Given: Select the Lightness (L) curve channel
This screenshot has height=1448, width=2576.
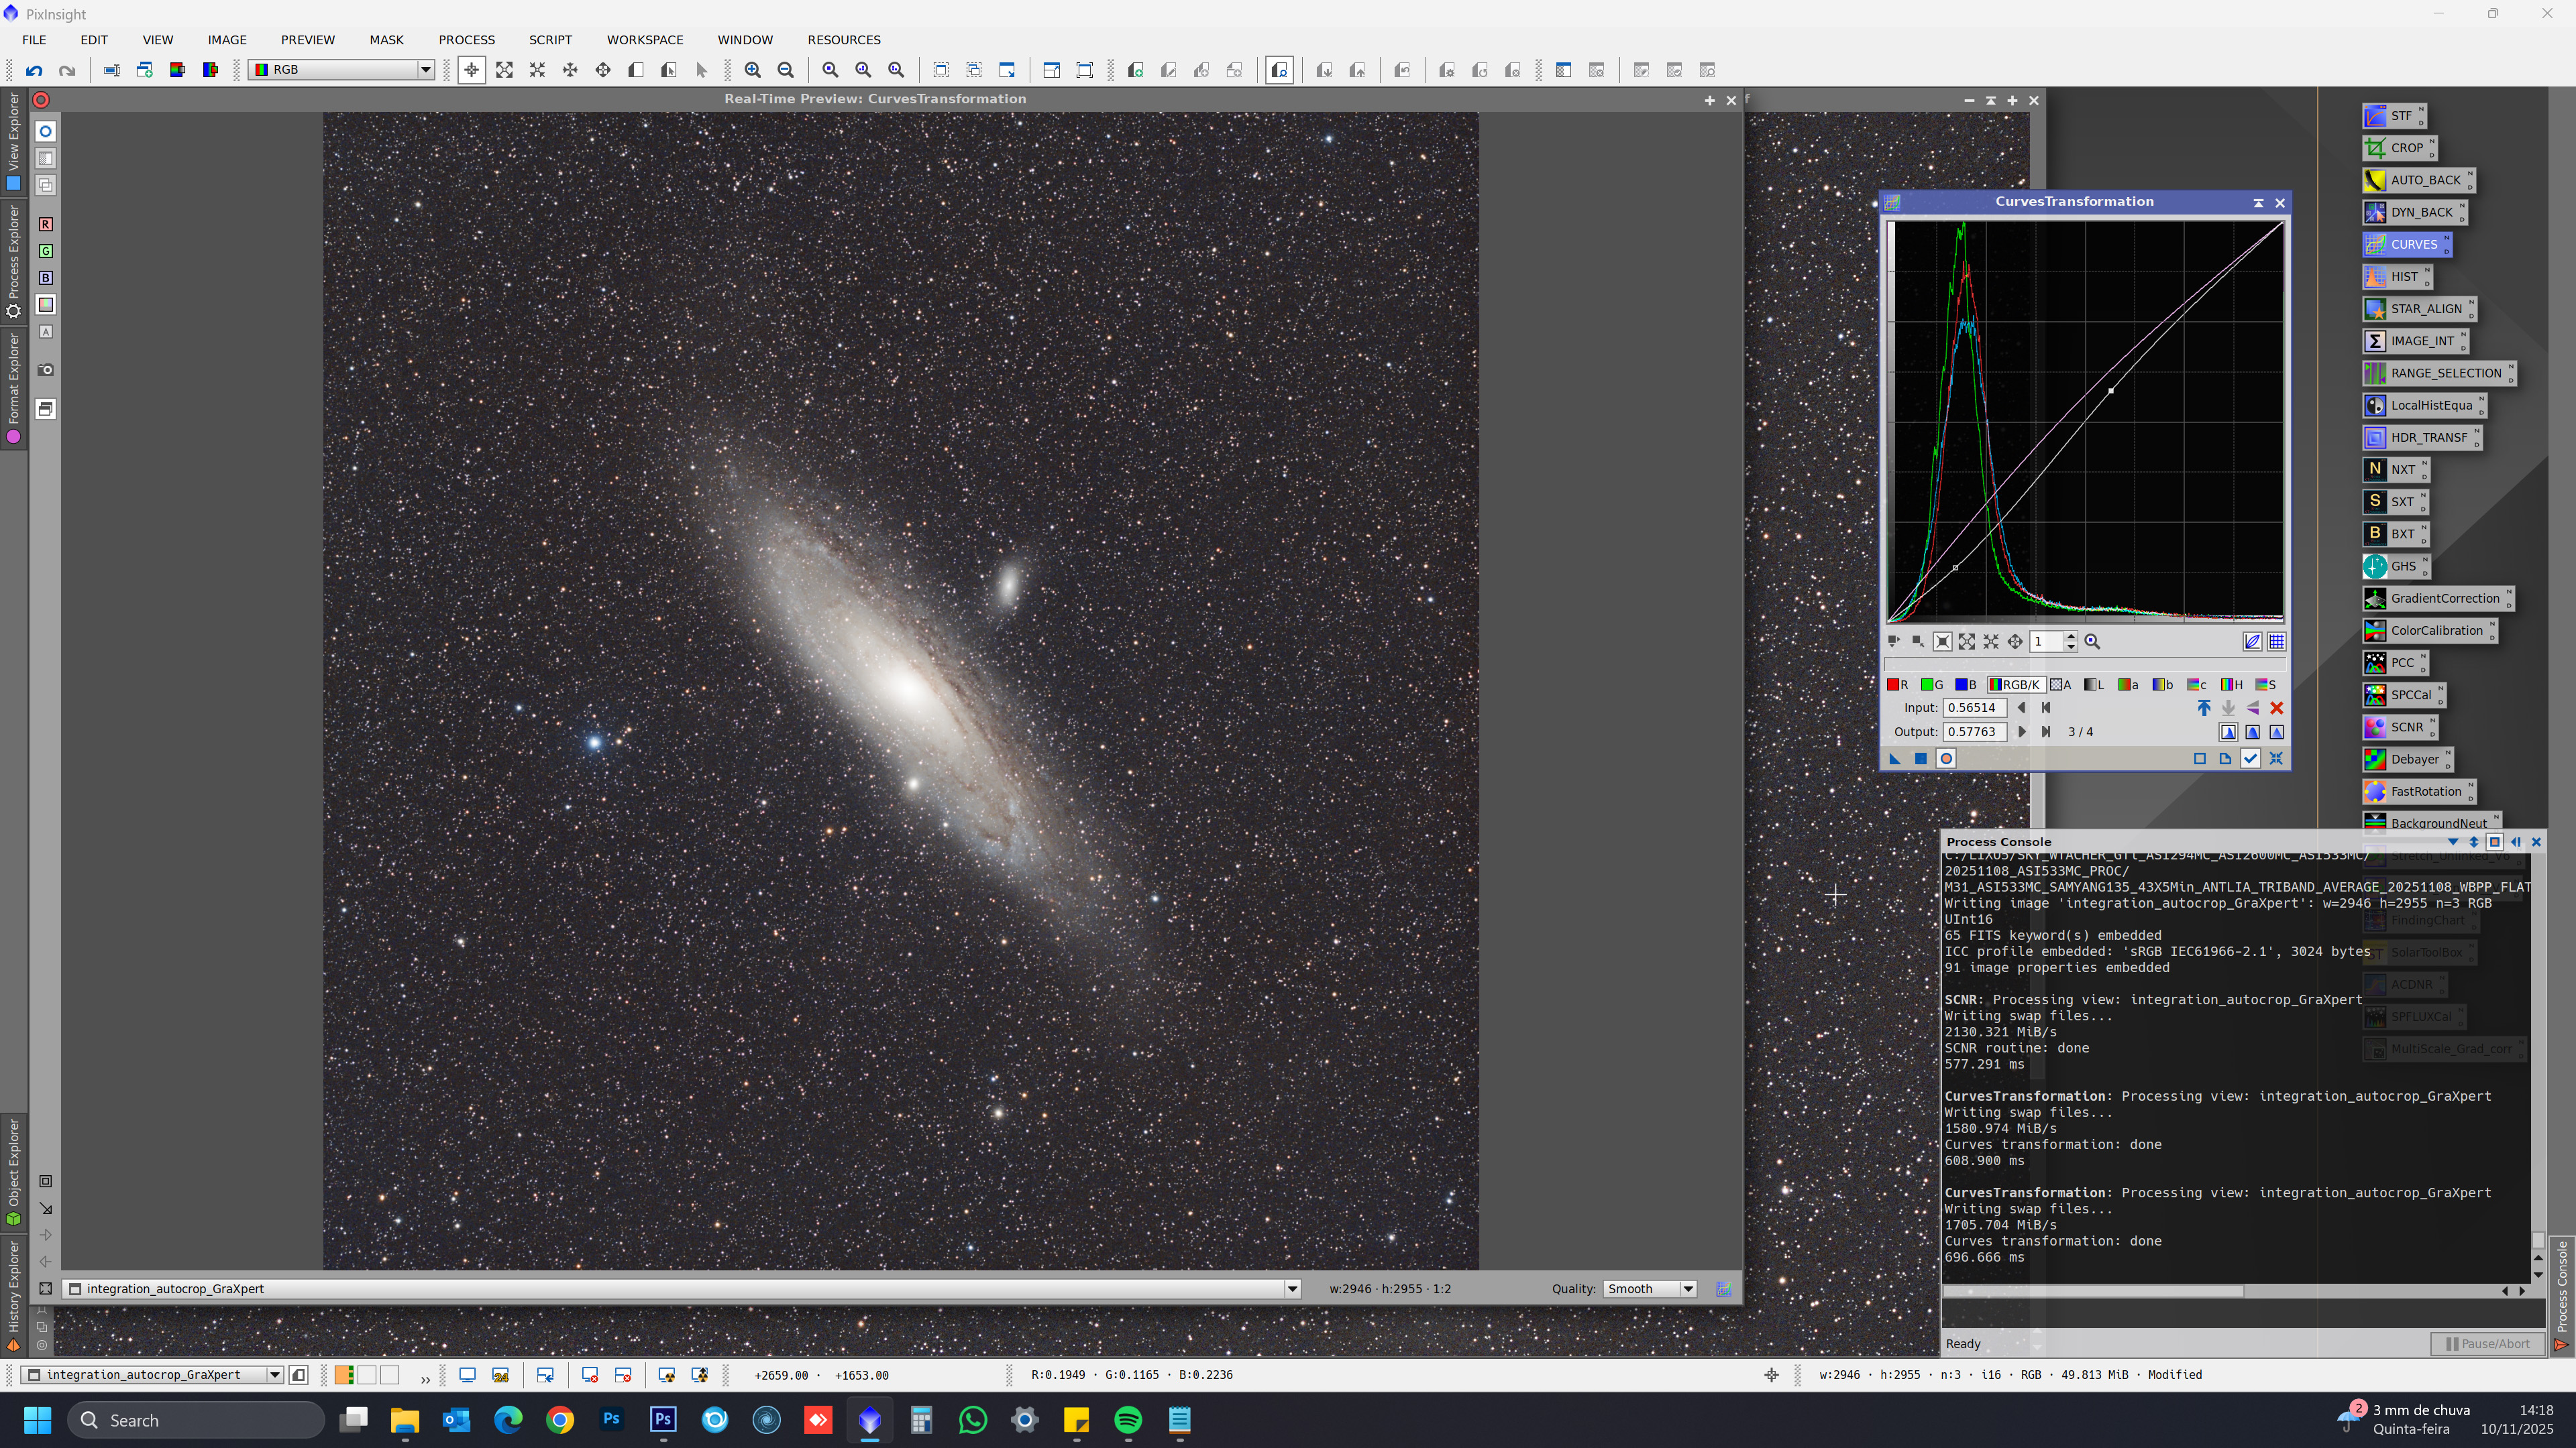Looking at the screenshot, I should (2094, 686).
